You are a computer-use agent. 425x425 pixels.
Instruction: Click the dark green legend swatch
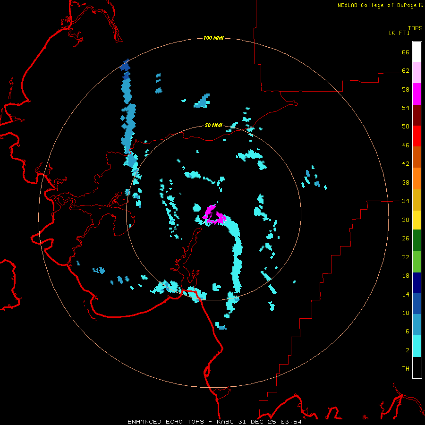(x=417, y=240)
